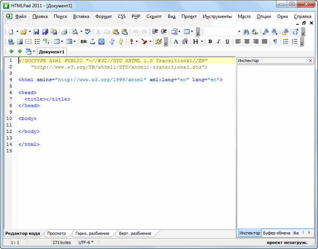Toggle bold formatting button
The width and height of the screenshot is (318, 249).
[210, 41]
